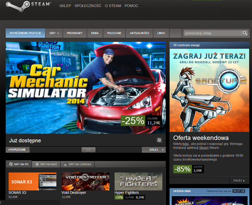Viewport: 252px width, 205px height.
Task: Open the Sanctum 2 spotlight banner
Action: click(x=209, y=90)
